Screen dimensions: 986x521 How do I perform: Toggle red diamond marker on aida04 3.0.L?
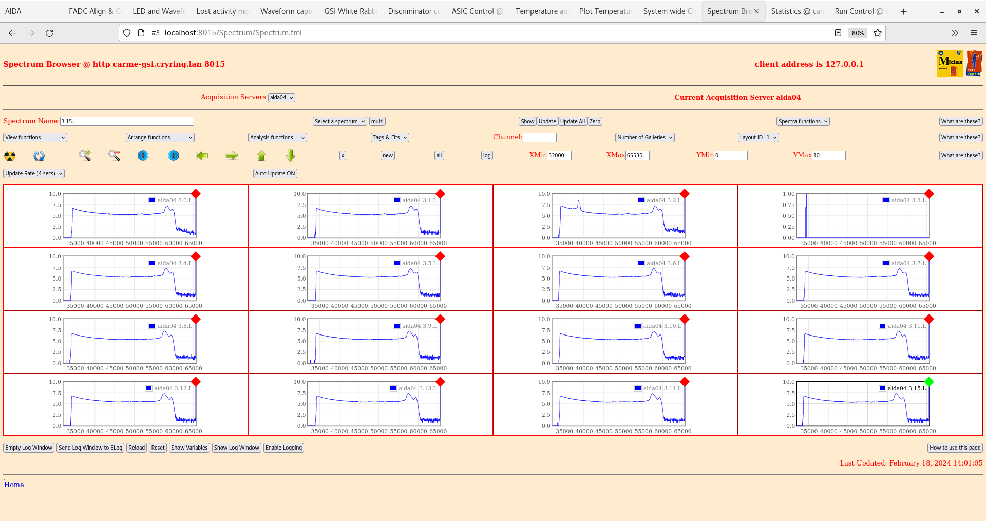[x=196, y=194]
